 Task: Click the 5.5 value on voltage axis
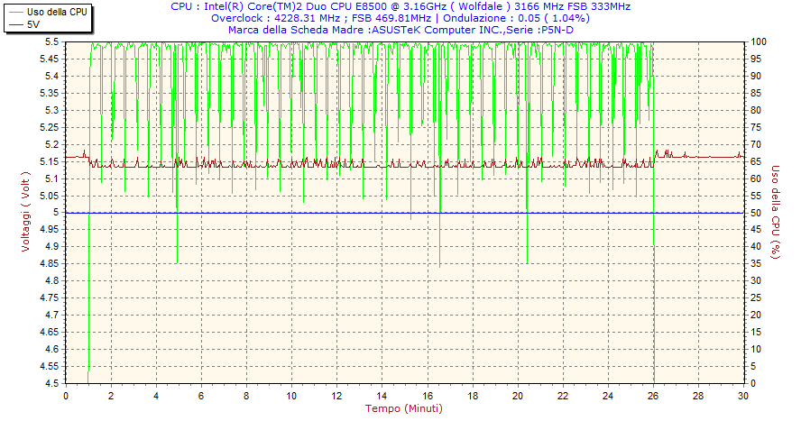(x=51, y=42)
